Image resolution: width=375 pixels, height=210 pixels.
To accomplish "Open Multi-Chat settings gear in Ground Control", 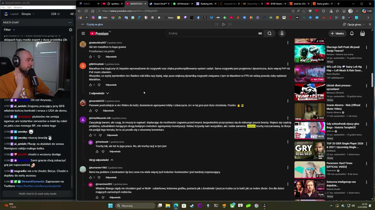I will point(70,30).
